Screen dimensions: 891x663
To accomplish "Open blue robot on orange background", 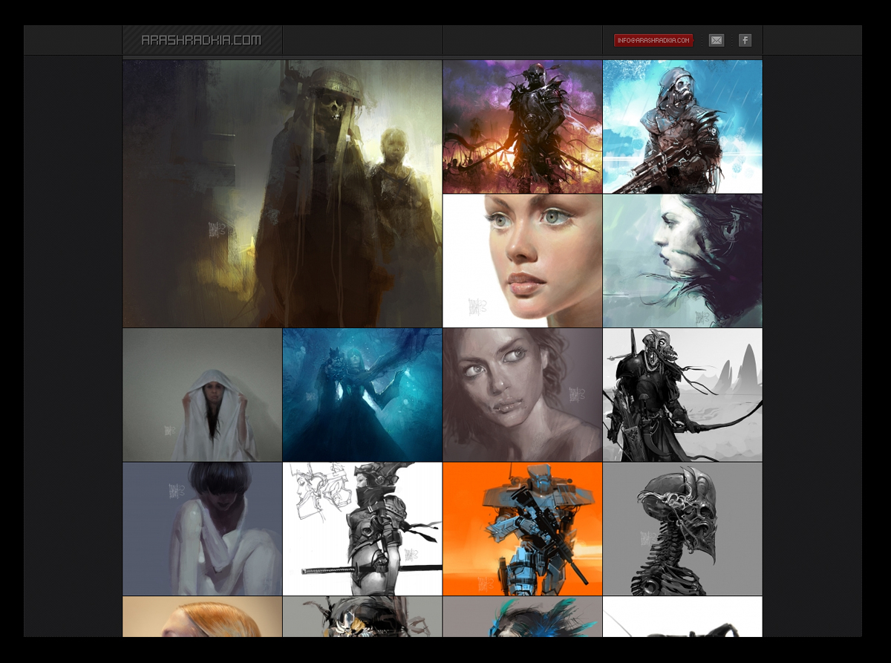I will tap(522, 529).
